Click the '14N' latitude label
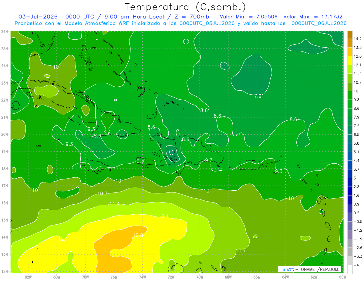The width and height of the screenshot is (364, 281). pos(4,237)
